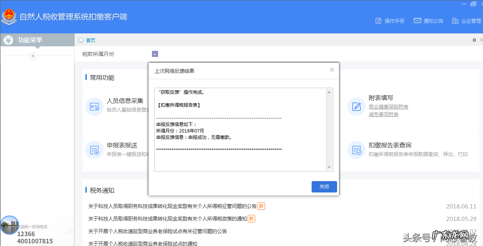The width and height of the screenshot is (483, 246).
Task: Open the 通知公告 envelope icon
Action: [x=417, y=21]
